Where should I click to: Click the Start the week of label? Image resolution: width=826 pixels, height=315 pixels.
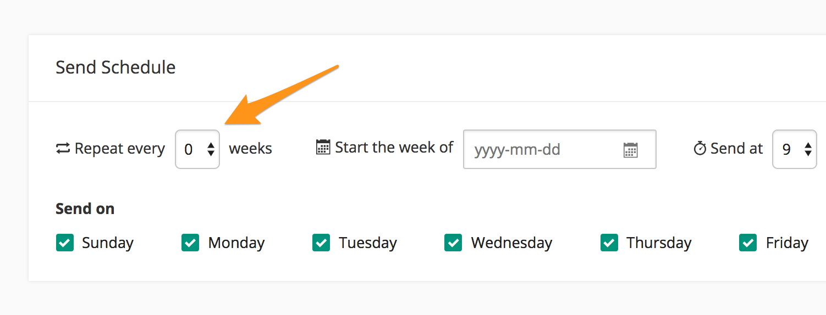coord(394,147)
